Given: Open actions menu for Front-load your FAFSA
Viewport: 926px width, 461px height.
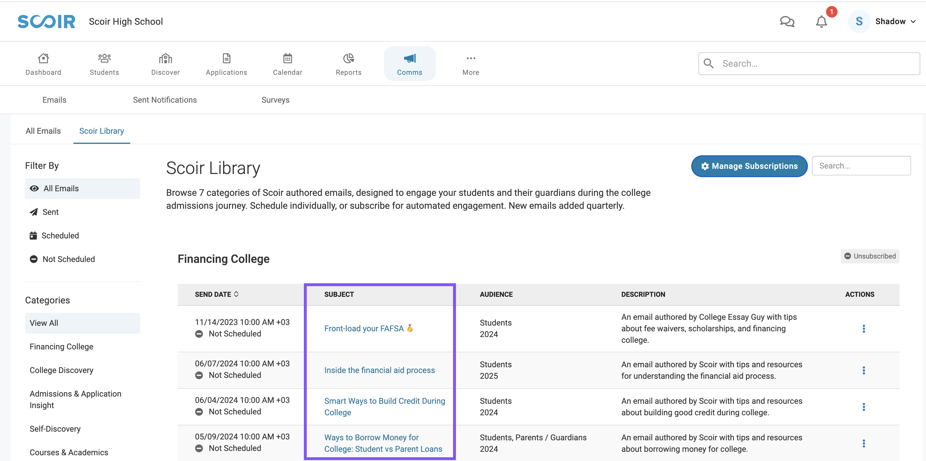Looking at the screenshot, I should tap(863, 328).
